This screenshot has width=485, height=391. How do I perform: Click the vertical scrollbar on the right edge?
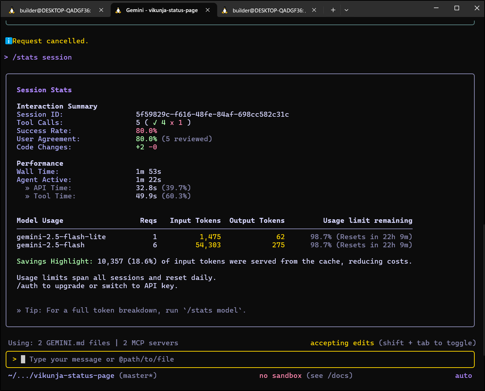click(x=483, y=289)
